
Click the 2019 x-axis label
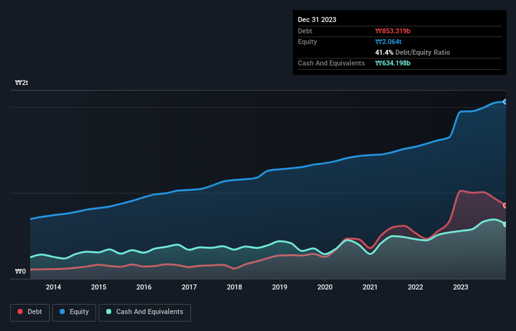tap(280, 287)
